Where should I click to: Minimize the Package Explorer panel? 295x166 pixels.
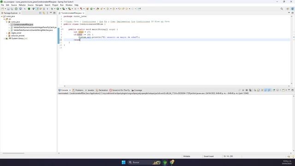pyautogui.click(x=51, y=13)
